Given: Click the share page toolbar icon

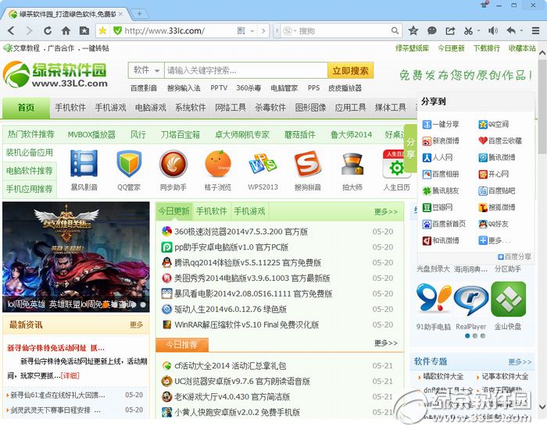Looking at the screenshot, I should point(450,31).
